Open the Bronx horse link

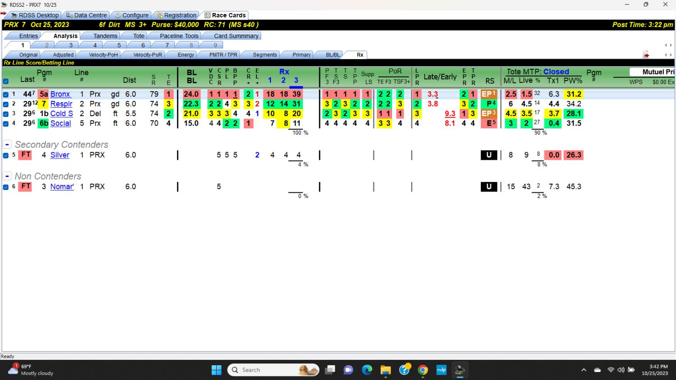coord(60,94)
